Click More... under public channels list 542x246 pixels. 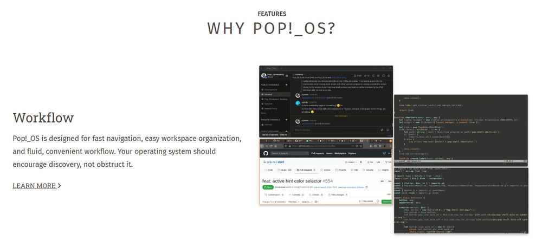point(264,113)
